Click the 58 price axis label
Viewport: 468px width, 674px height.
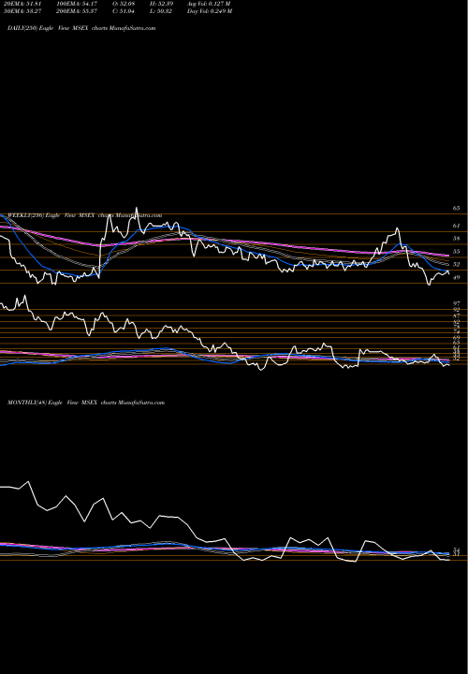(x=456, y=238)
